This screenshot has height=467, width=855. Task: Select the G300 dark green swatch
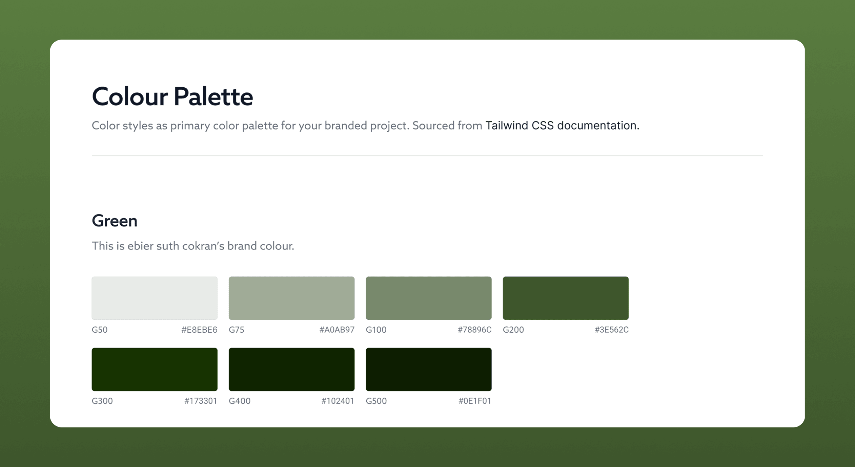(x=155, y=369)
